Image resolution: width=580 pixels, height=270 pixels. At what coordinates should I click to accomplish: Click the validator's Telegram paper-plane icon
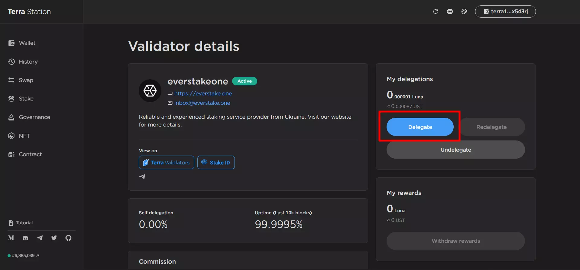coord(142,176)
